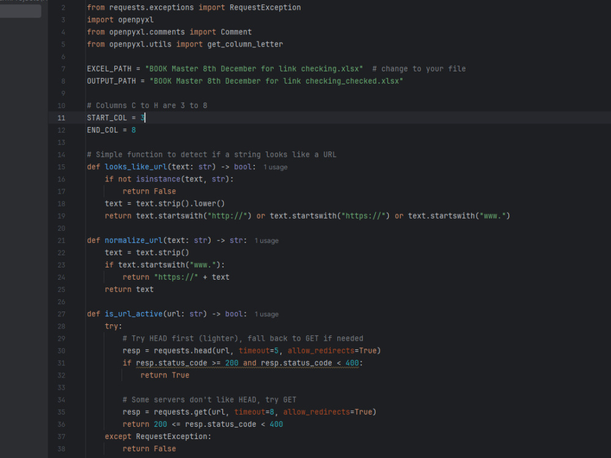This screenshot has height=458, width=611.
Task: Click 'return True' on line 32
Action: (x=165, y=376)
